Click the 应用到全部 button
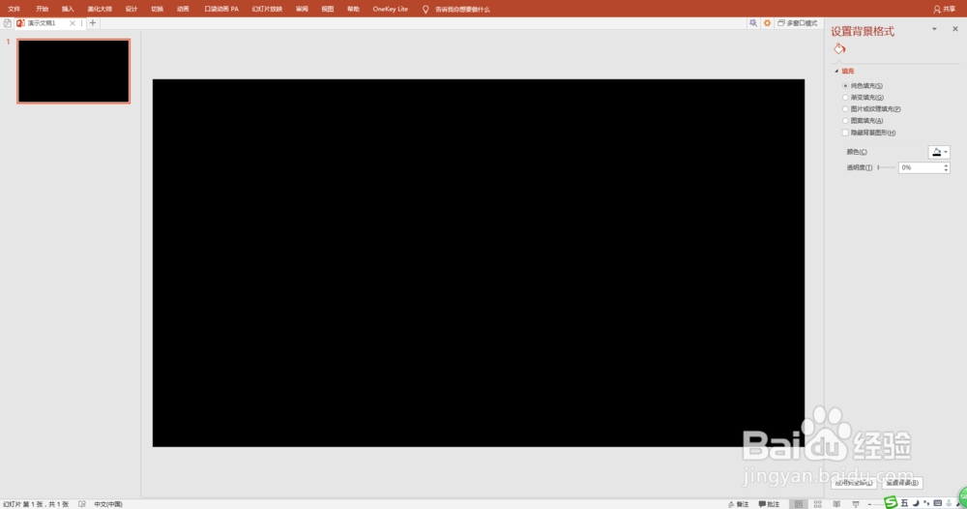This screenshot has height=509, width=967. [x=854, y=483]
